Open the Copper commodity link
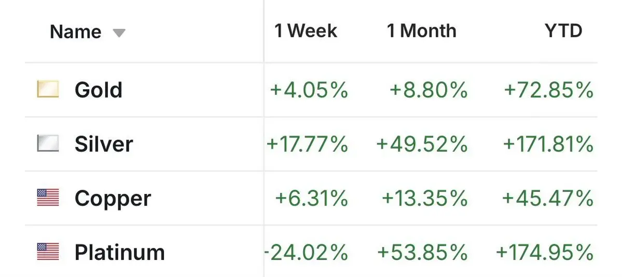Screen dimensions: 622x277 (x=113, y=198)
